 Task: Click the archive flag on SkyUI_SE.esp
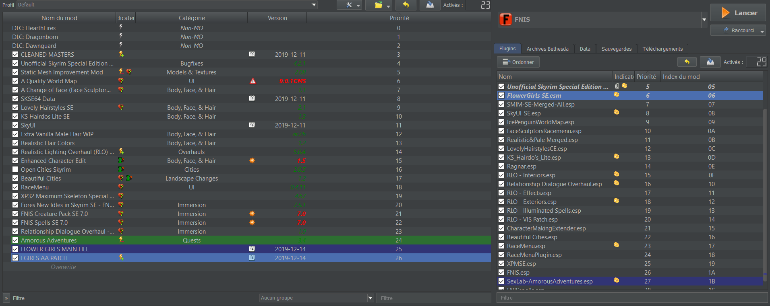(617, 113)
